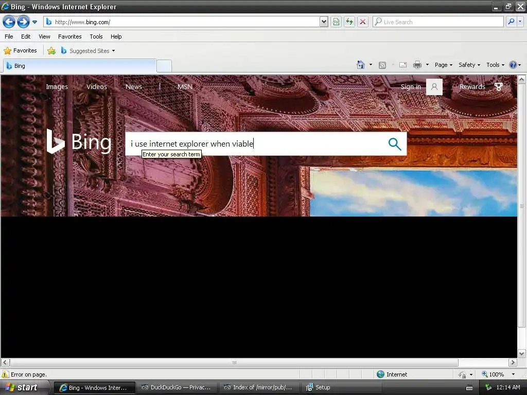Click the horizontal scrollbar left arrow
Screen dimensions: 527x395
(5, 363)
